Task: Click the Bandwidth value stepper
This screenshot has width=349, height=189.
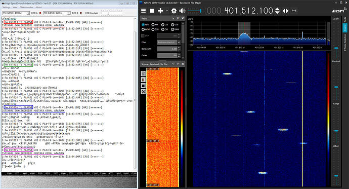Action: (x=179, y=49)
